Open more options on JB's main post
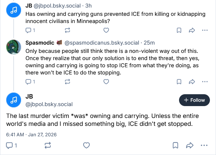Image resolution: width=216 pixels, height=155 pixels. coord(205,145)
